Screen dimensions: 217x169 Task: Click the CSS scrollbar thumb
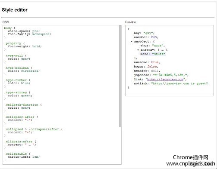(120, 76)
